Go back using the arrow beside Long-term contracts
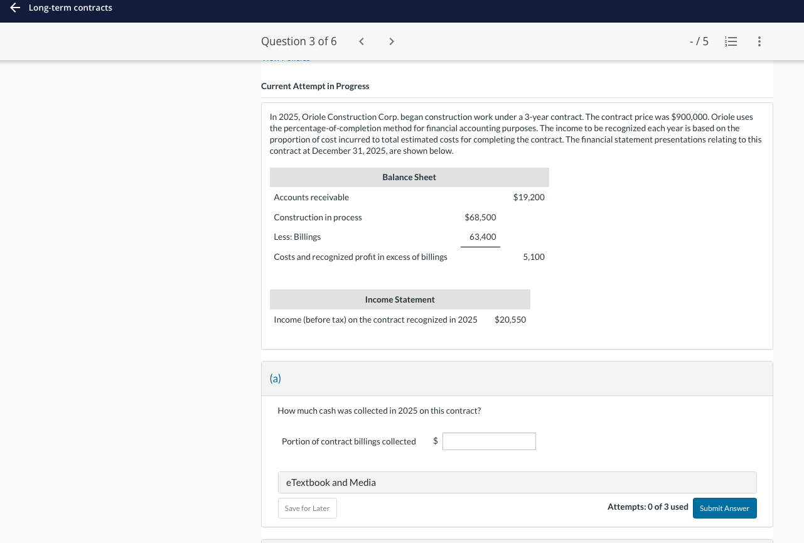 point(15,8)
